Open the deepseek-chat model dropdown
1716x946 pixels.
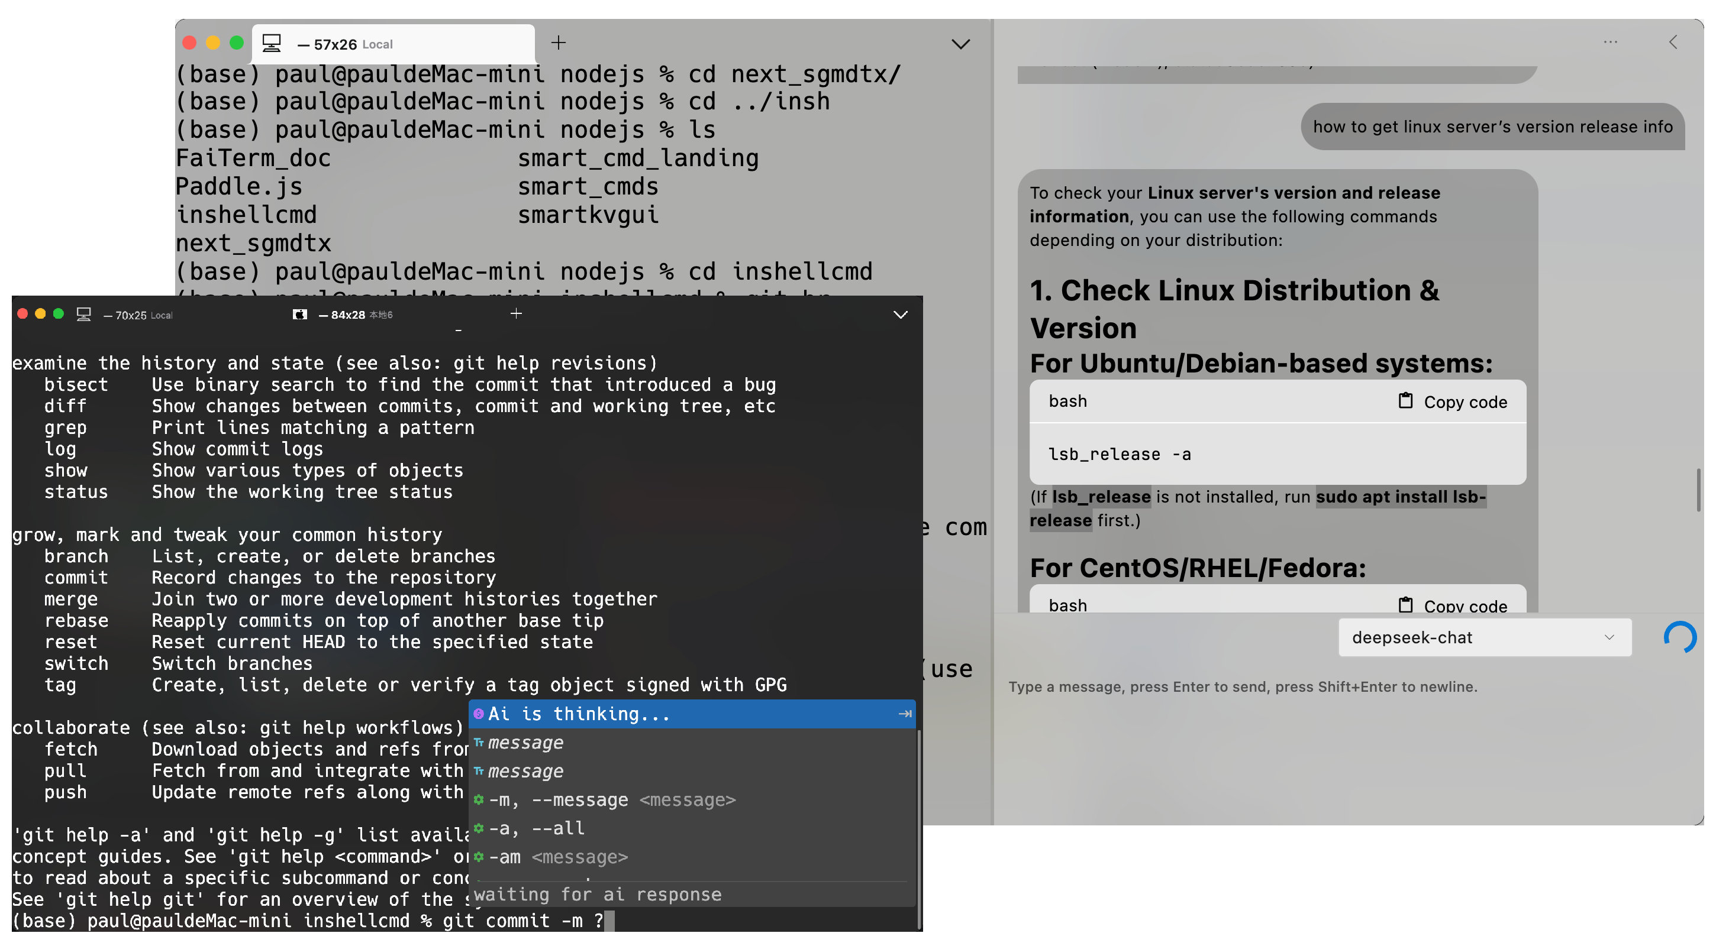click(1484, 637)
